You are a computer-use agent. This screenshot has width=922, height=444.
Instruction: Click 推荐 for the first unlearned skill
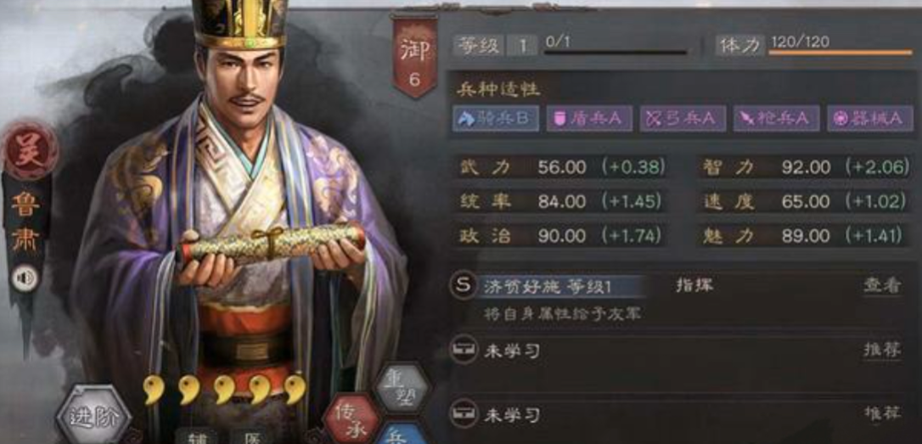pyautogui.click(x=882, y=351)
